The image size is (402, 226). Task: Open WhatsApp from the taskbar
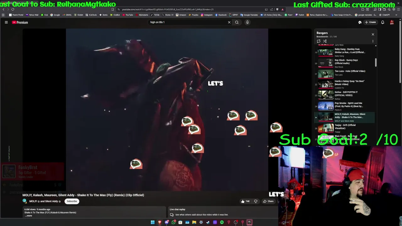173,222
